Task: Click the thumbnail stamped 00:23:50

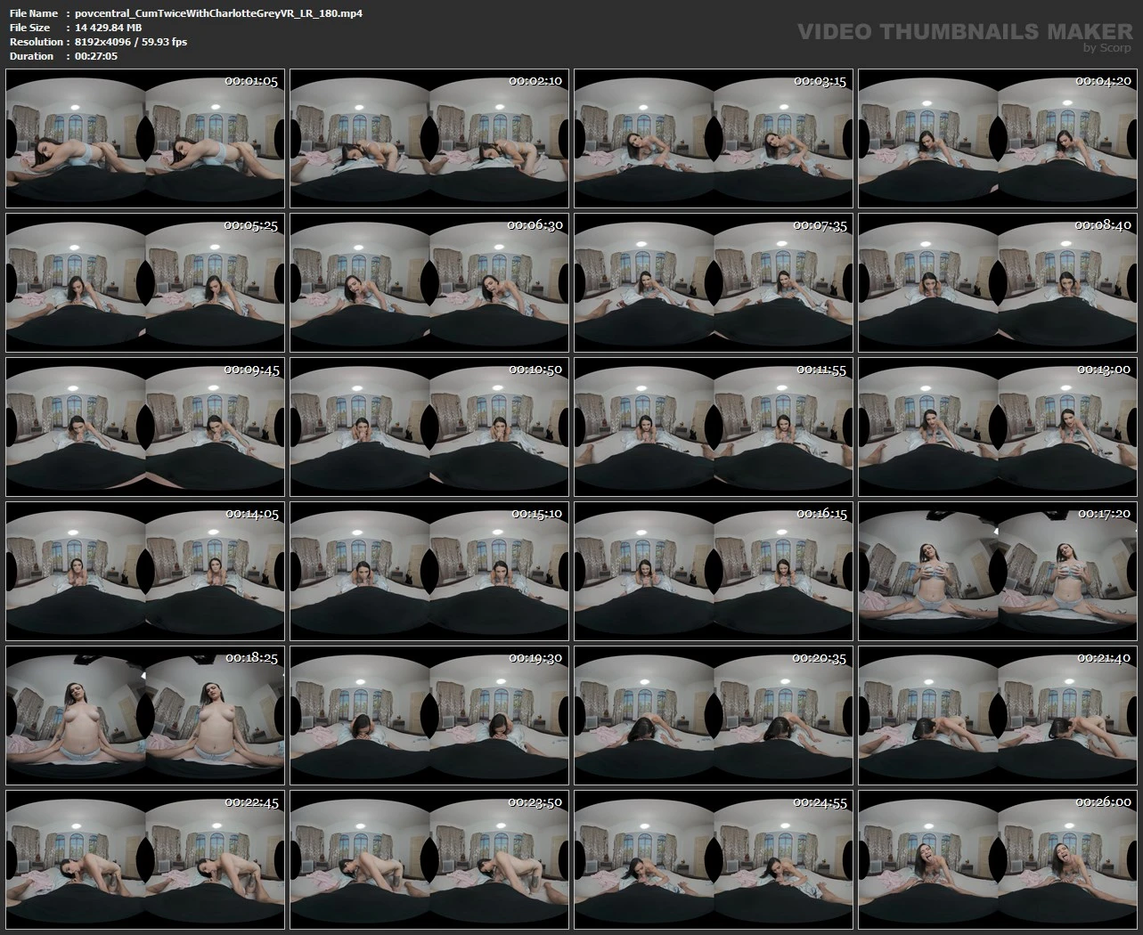Action: [429, 859]
